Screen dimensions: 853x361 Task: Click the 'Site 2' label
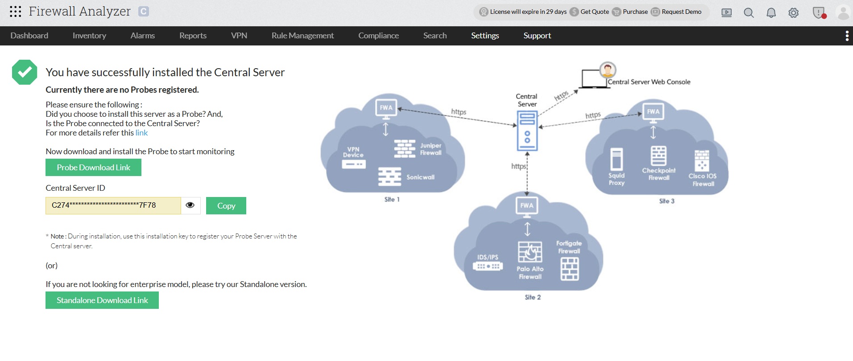(x=533, y=297)
